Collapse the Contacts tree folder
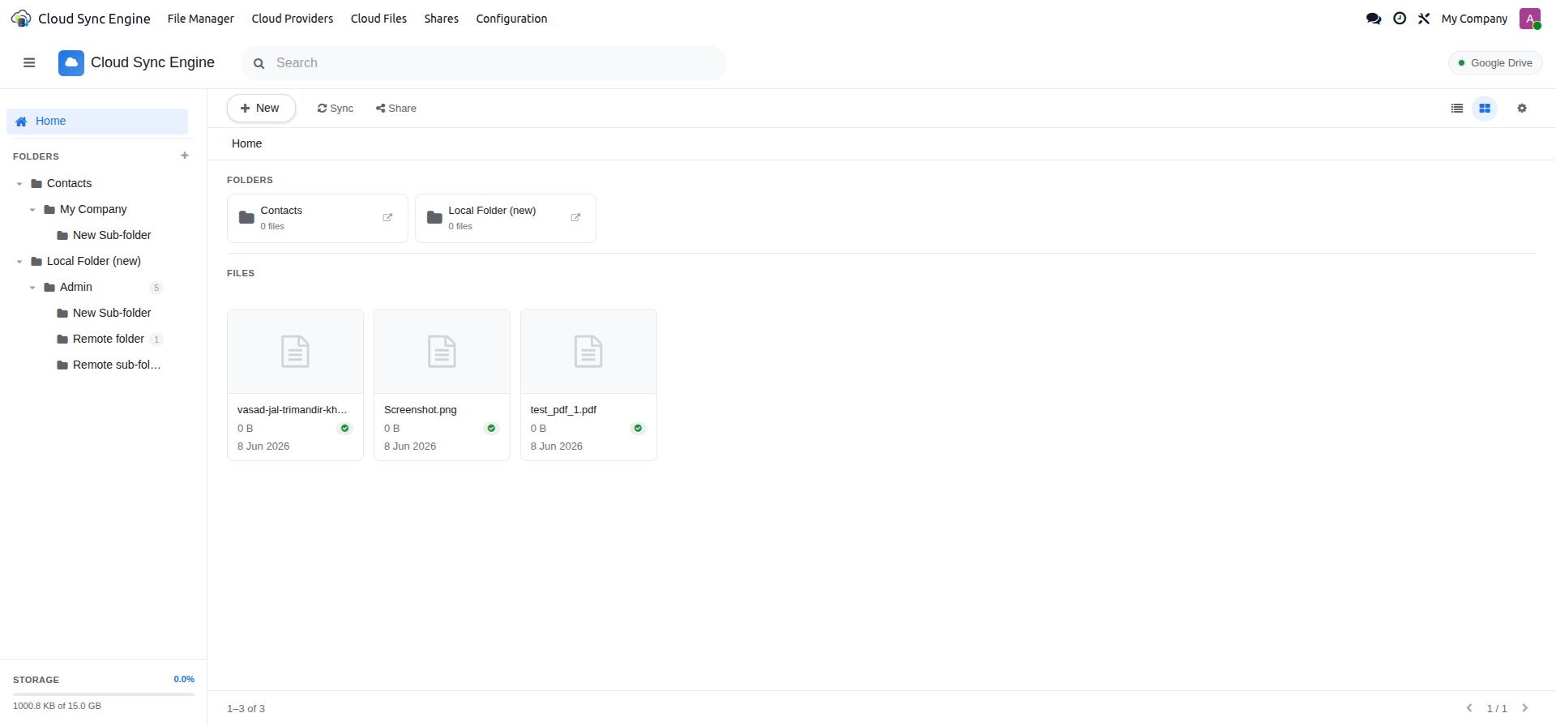This screenshot has height=726, width=1556. [19, 184]
